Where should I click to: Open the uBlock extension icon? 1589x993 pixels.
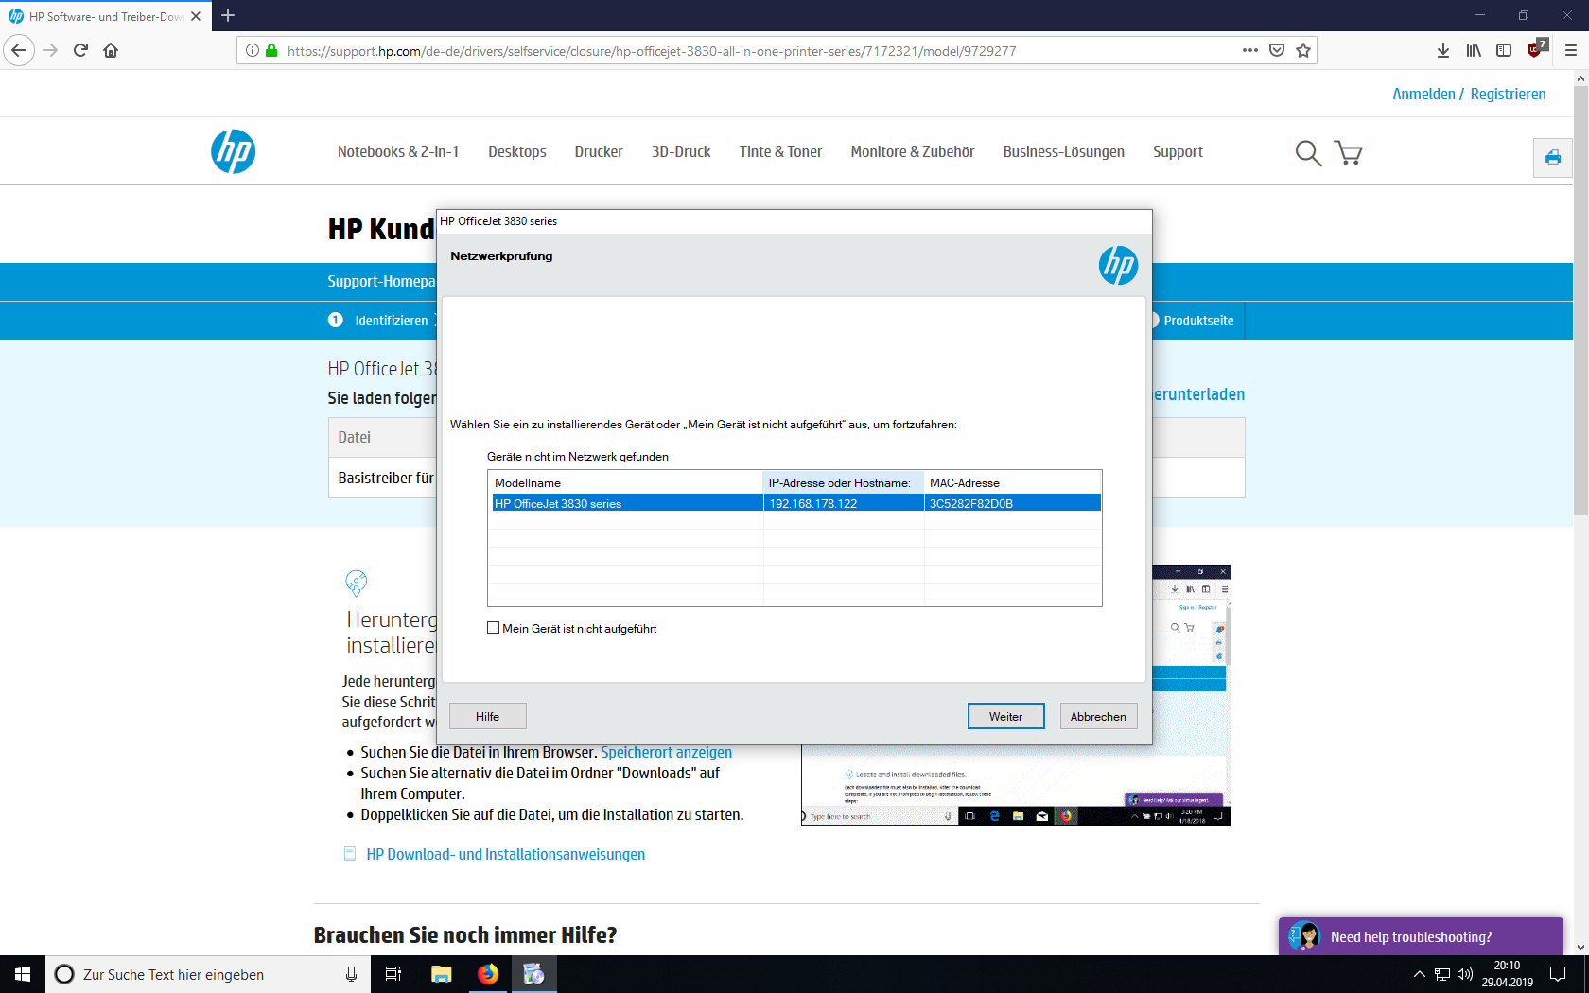[x=1536, y=48]
